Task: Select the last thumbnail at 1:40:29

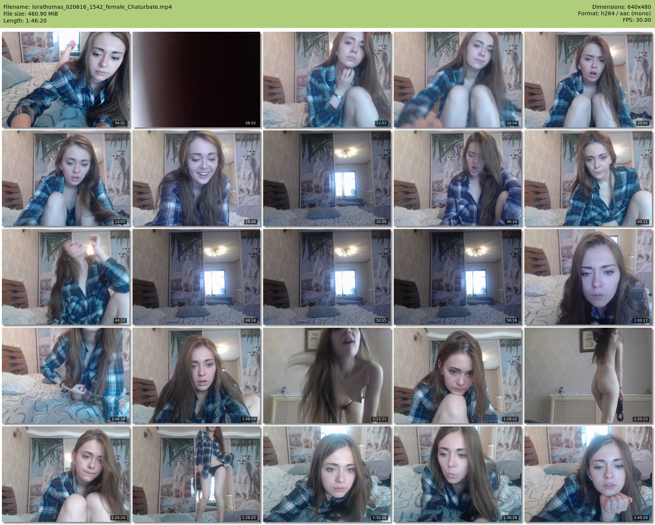Action: point(588,474)
